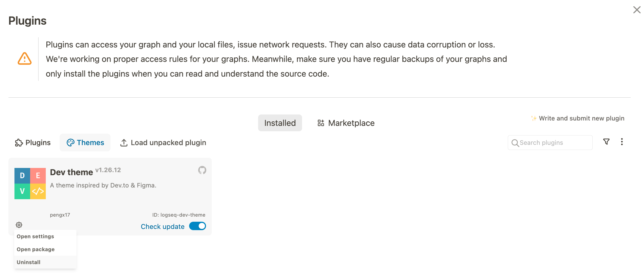The height and width of the screenshot is (274, 643).
Task: Click the gear icon on Dev theme card
Action: click(x=19, y=225)
